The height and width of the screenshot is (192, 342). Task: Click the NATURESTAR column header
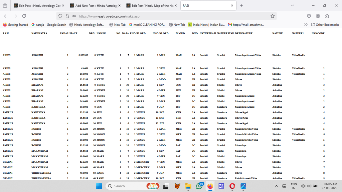[x=225, y=33]
